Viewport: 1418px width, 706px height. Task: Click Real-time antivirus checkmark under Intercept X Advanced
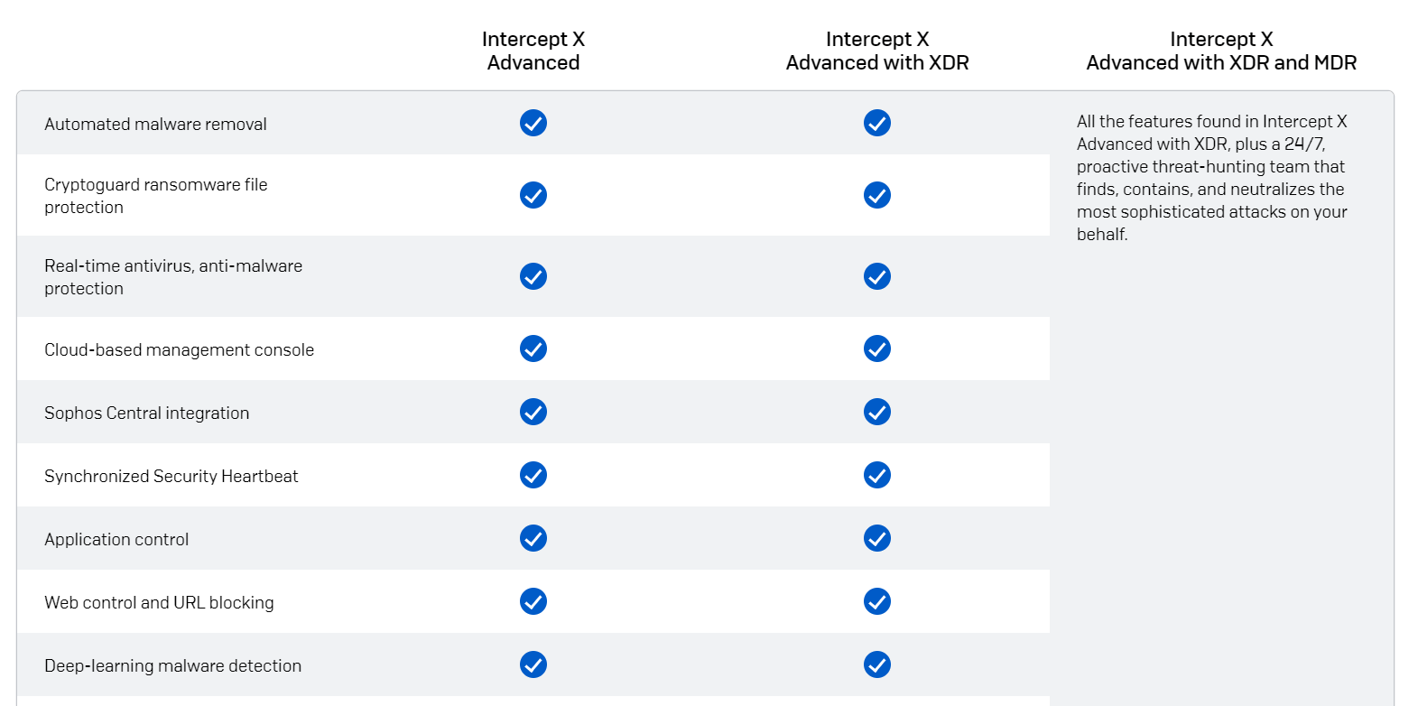point(533,276)
